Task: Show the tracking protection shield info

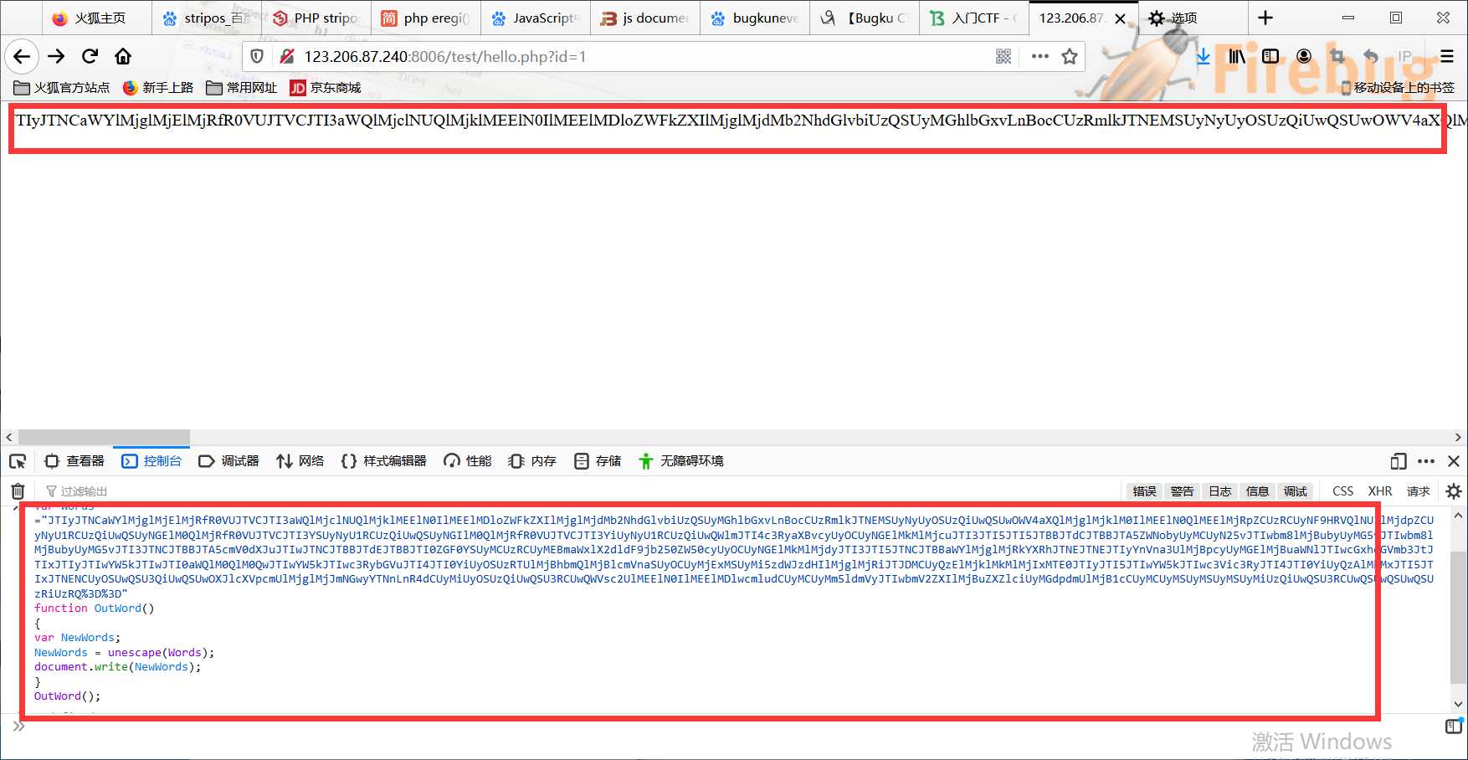Action: tap(258, 56)
